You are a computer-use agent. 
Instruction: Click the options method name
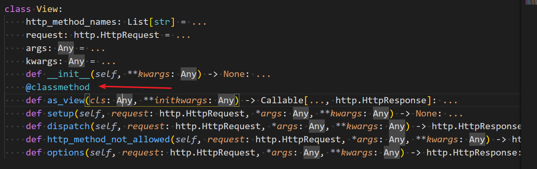click(x=66, y=153)
